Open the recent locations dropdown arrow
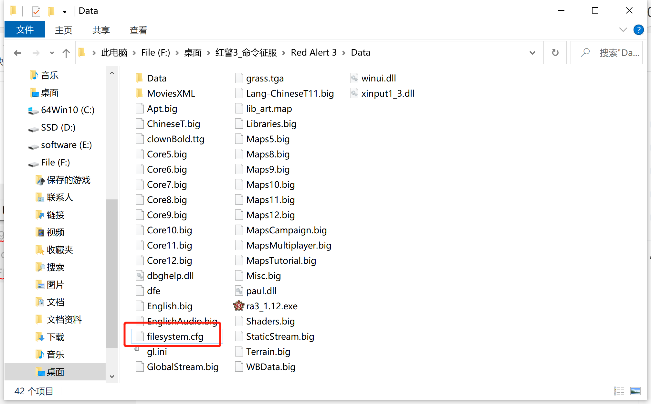This screenshot has width=651, height=404. [x=52, y=53]
